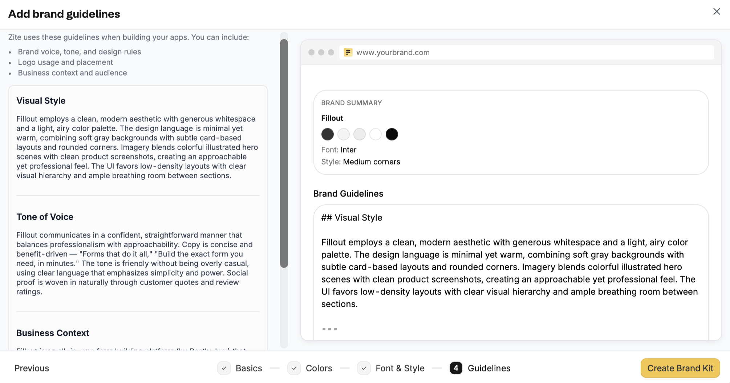Select the dark gray first color swatch

(x=328, y=134)
